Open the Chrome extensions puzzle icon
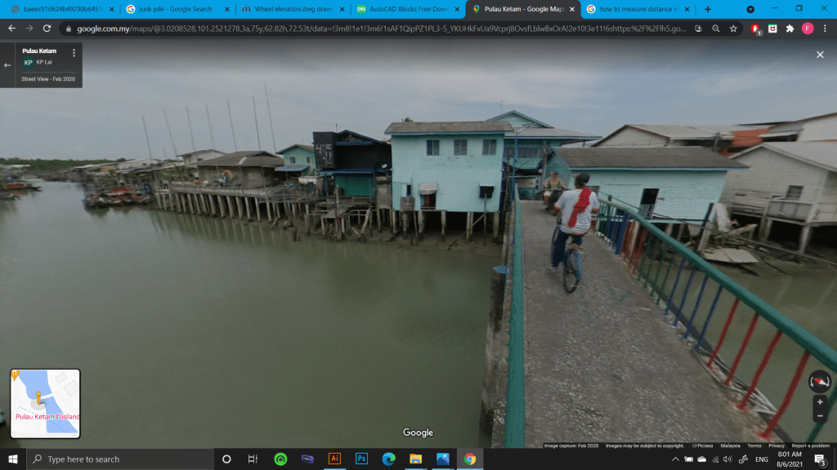The width and height of the screenshot is (837, 470). tap(790, 28)
